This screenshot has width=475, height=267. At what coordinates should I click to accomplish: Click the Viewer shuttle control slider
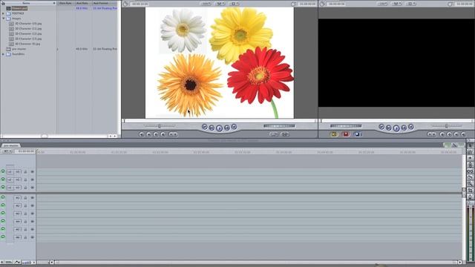(x=160, y=126)
